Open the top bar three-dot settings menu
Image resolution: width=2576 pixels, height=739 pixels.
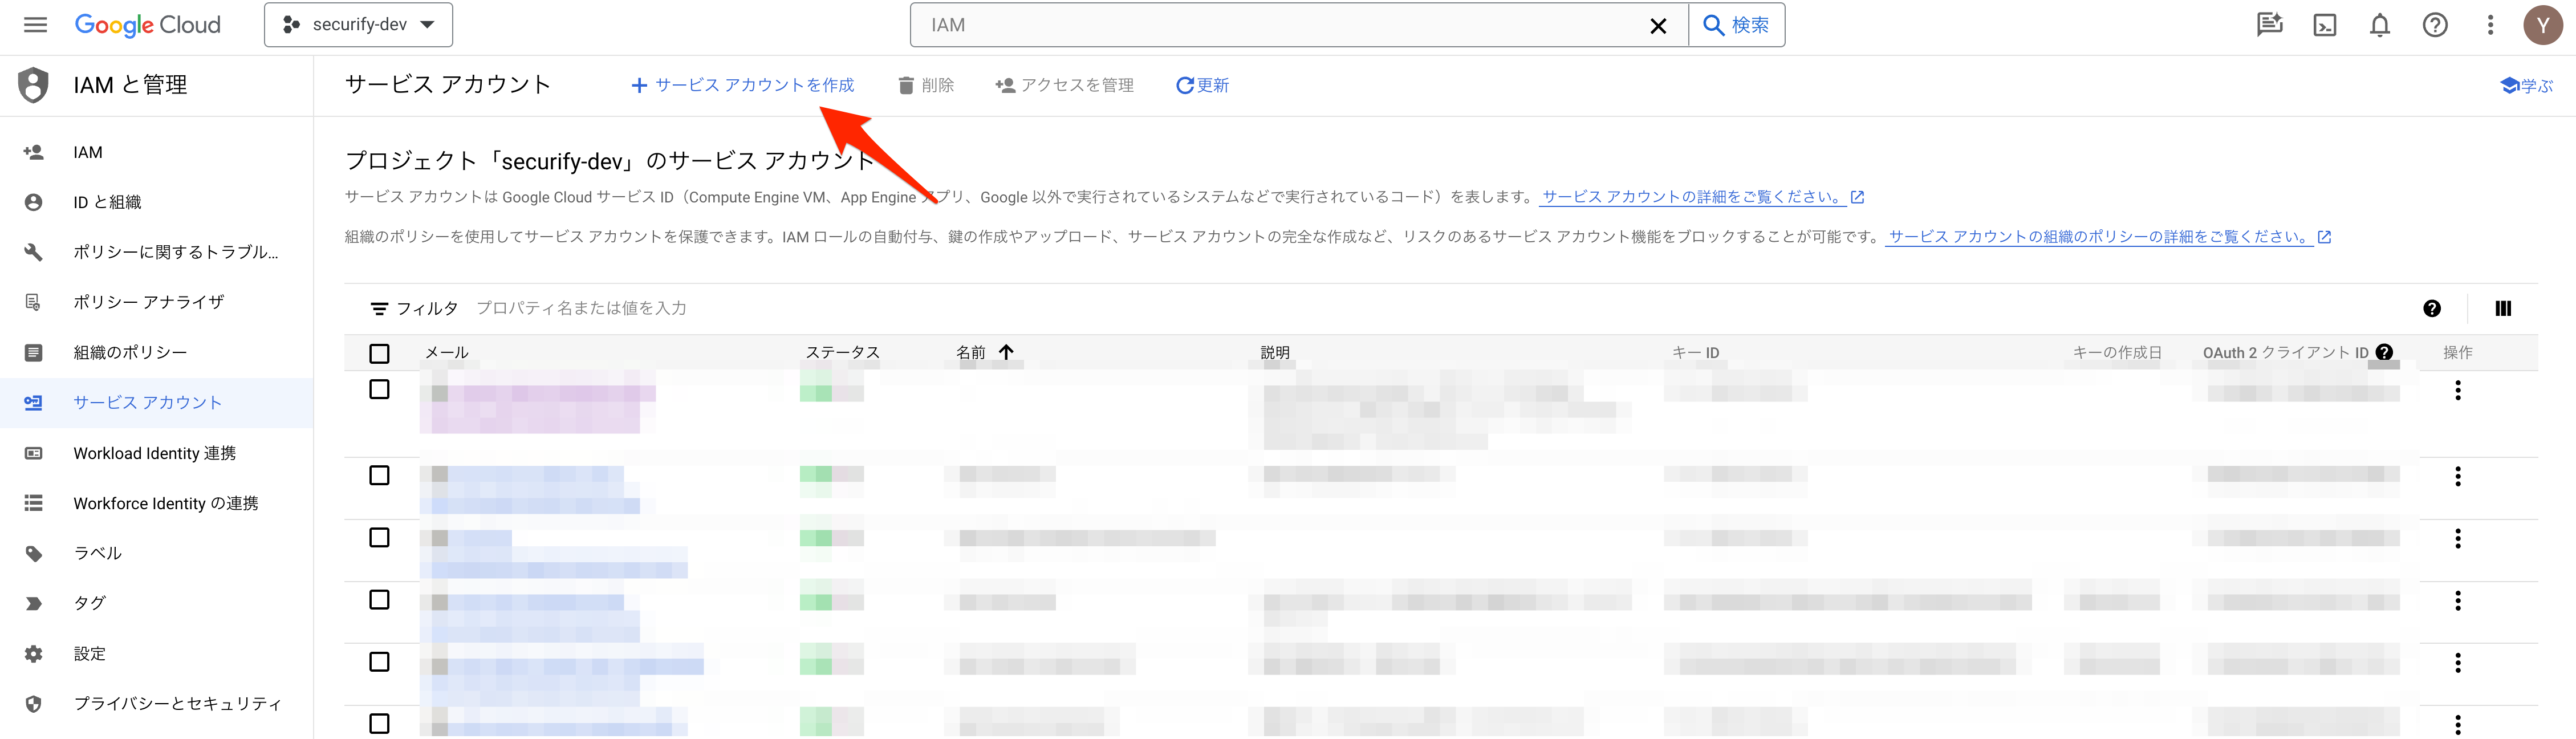tap(2490, 25)
